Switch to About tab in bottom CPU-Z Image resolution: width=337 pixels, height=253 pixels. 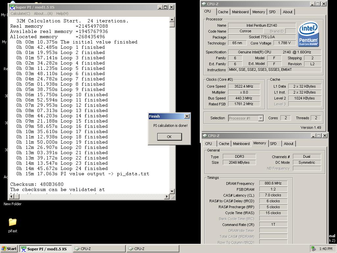point(288,144)
